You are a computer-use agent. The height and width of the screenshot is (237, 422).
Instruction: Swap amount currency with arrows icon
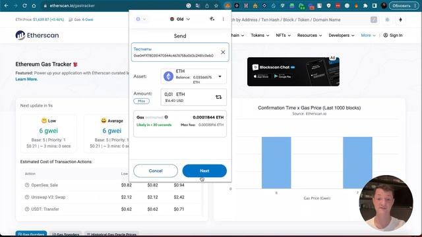pyautogui.click(x=218, y=97)
